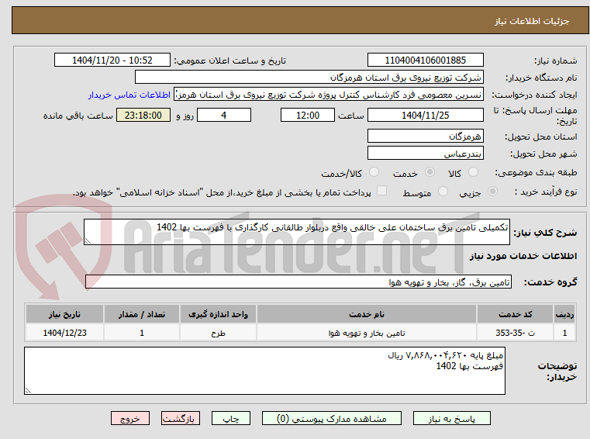The height and width of the screenshot is (439, 590).
Task: Open اطلاعات تماس خریدار link
Action: click(129, 95)
